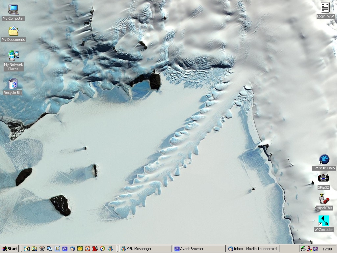Launch Windows Media Player from quick launch
The height and width of the screenshot is (253, 337).
103,249
